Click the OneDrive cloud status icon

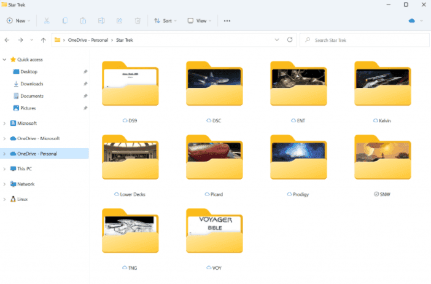411,21
